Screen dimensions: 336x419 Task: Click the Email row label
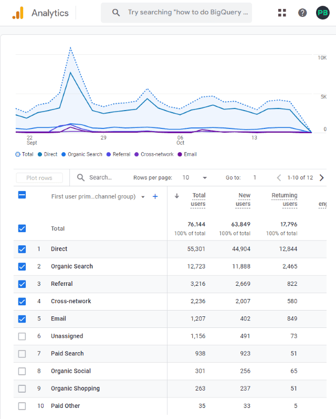click(58, 318)
